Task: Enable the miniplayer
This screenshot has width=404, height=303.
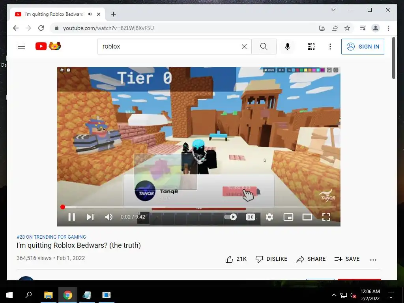Action: pos(288,217)
